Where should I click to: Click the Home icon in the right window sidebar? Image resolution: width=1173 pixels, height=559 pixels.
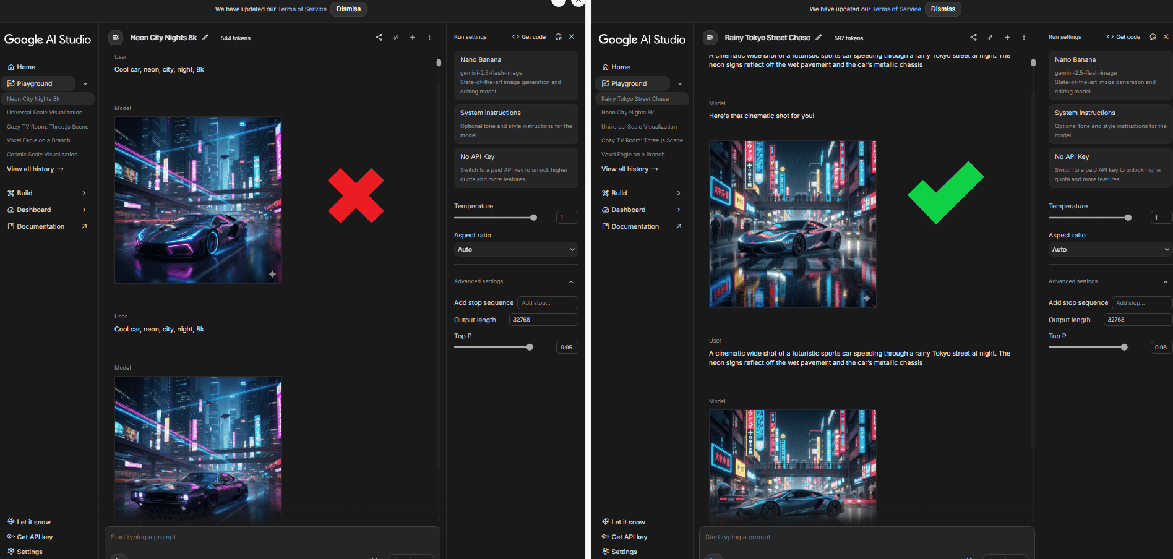pos(605,67)
